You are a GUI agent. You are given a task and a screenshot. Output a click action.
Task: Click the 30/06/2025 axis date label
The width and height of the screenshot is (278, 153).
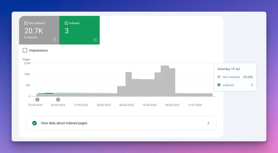click(x=172, y=105)
